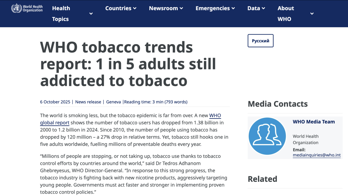Click the Geneva location label
The height and width of the screenshot is (196, 348).
click(113, 102)
